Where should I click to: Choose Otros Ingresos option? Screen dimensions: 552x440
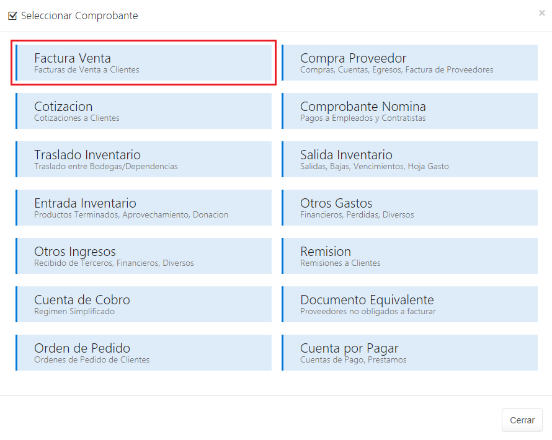click(143, 256)
